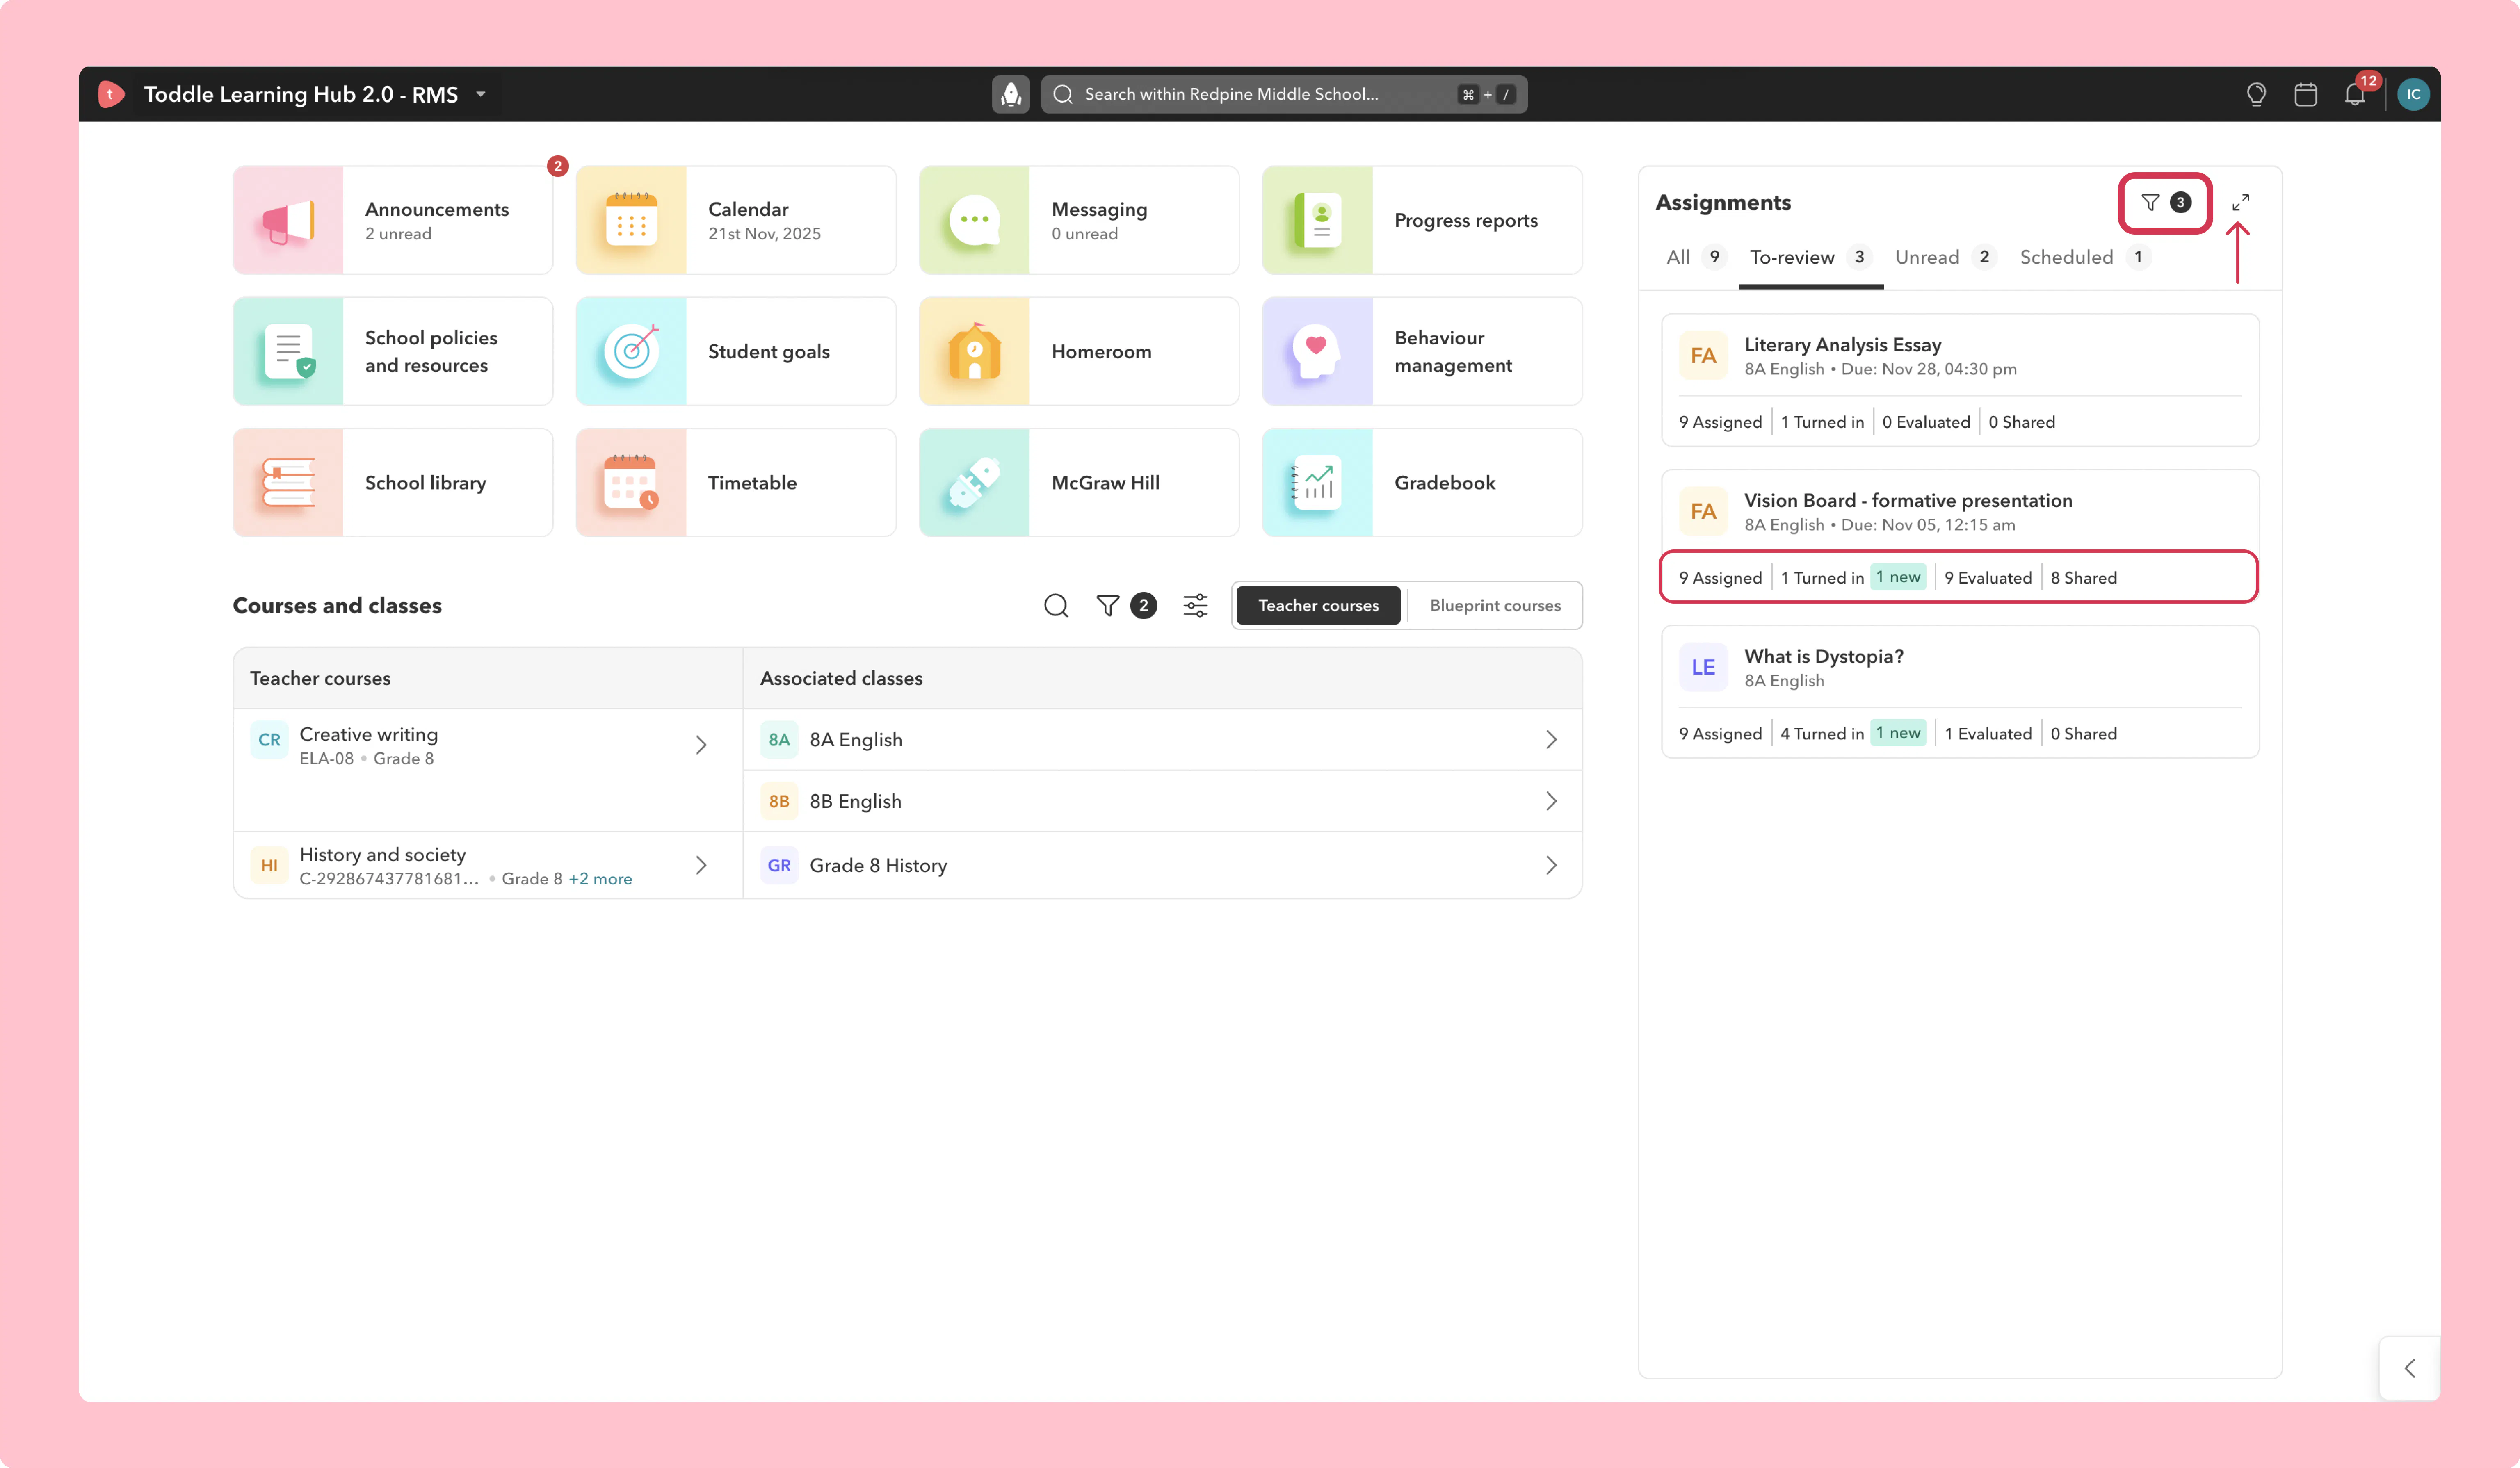2520x1468 pixels.
Task: Open the notifications bell
Action: pyautogui.click(x=2355, y=94)
